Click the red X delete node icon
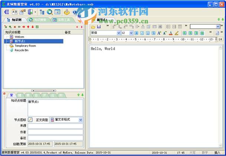226x156 pixels. [x=15, y=27]
